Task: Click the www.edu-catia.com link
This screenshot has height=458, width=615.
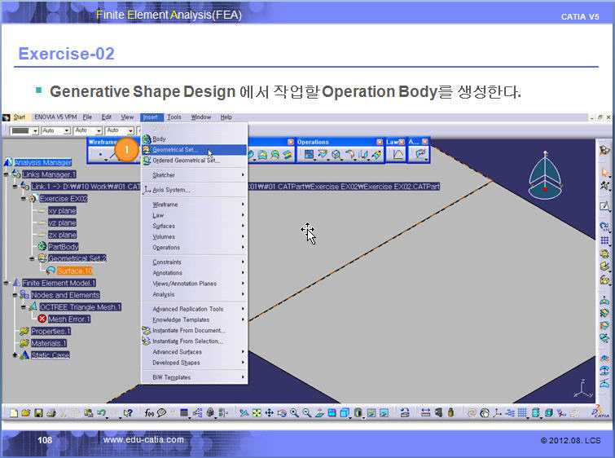Action: [143, 439]
